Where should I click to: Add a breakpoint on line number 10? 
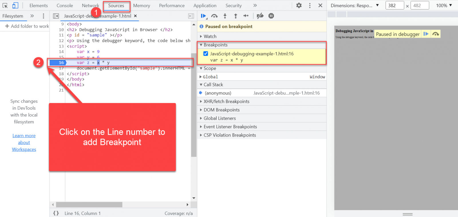(x=61, y=30)
